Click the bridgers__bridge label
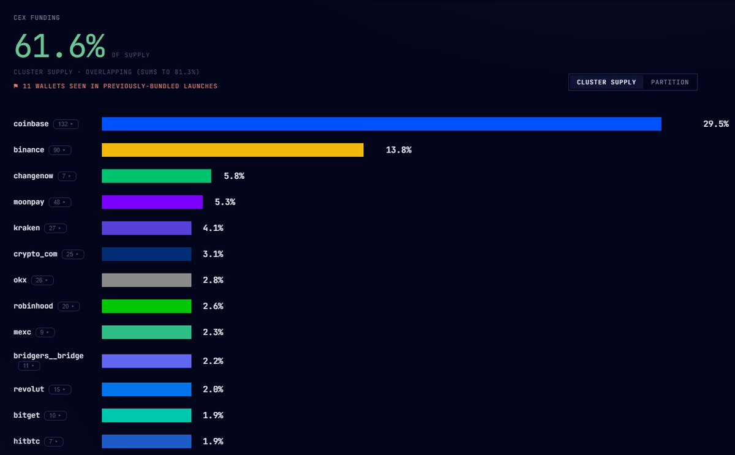 (x=48, y=356)
